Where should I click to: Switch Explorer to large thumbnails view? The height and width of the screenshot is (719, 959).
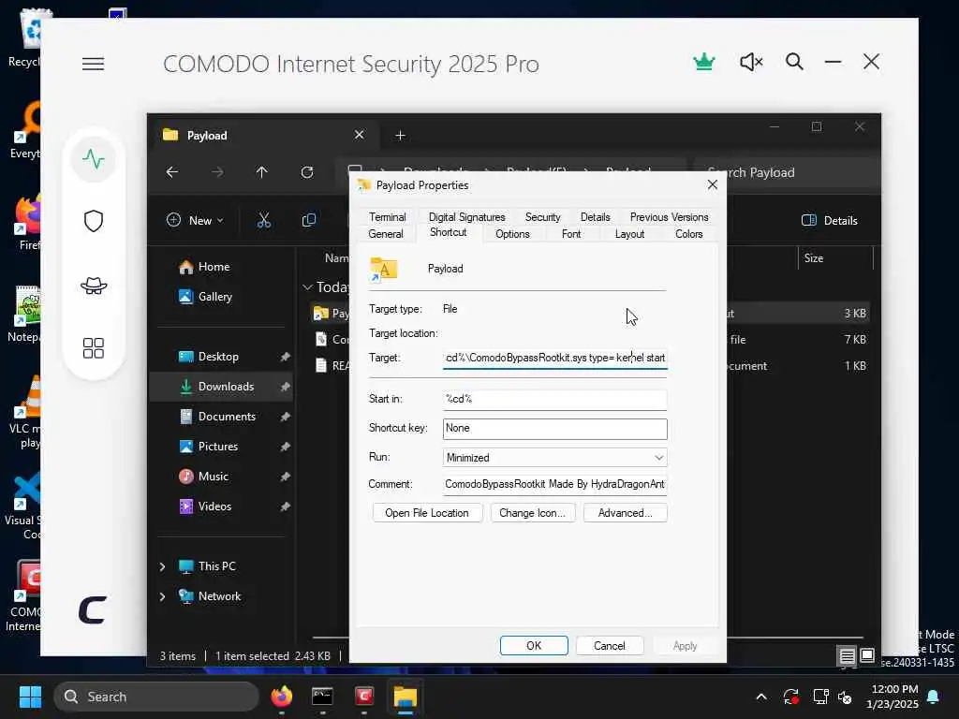click(867, 655)
